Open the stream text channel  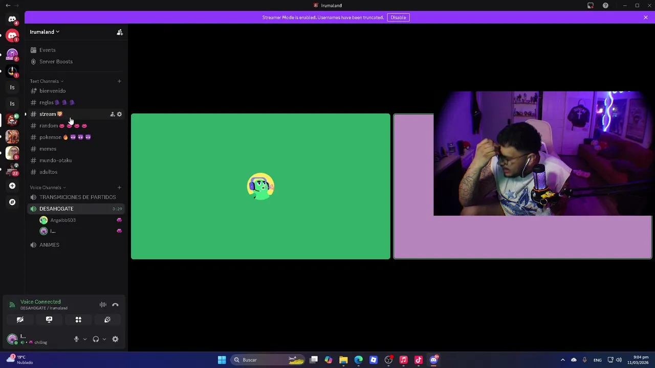[x=76, y=114]
